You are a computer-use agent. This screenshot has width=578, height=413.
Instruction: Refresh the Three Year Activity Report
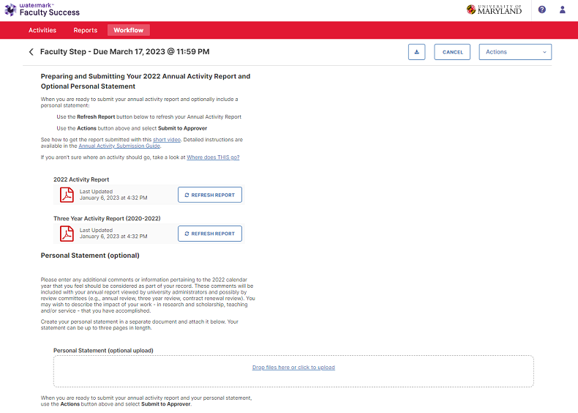coord(210,234)
